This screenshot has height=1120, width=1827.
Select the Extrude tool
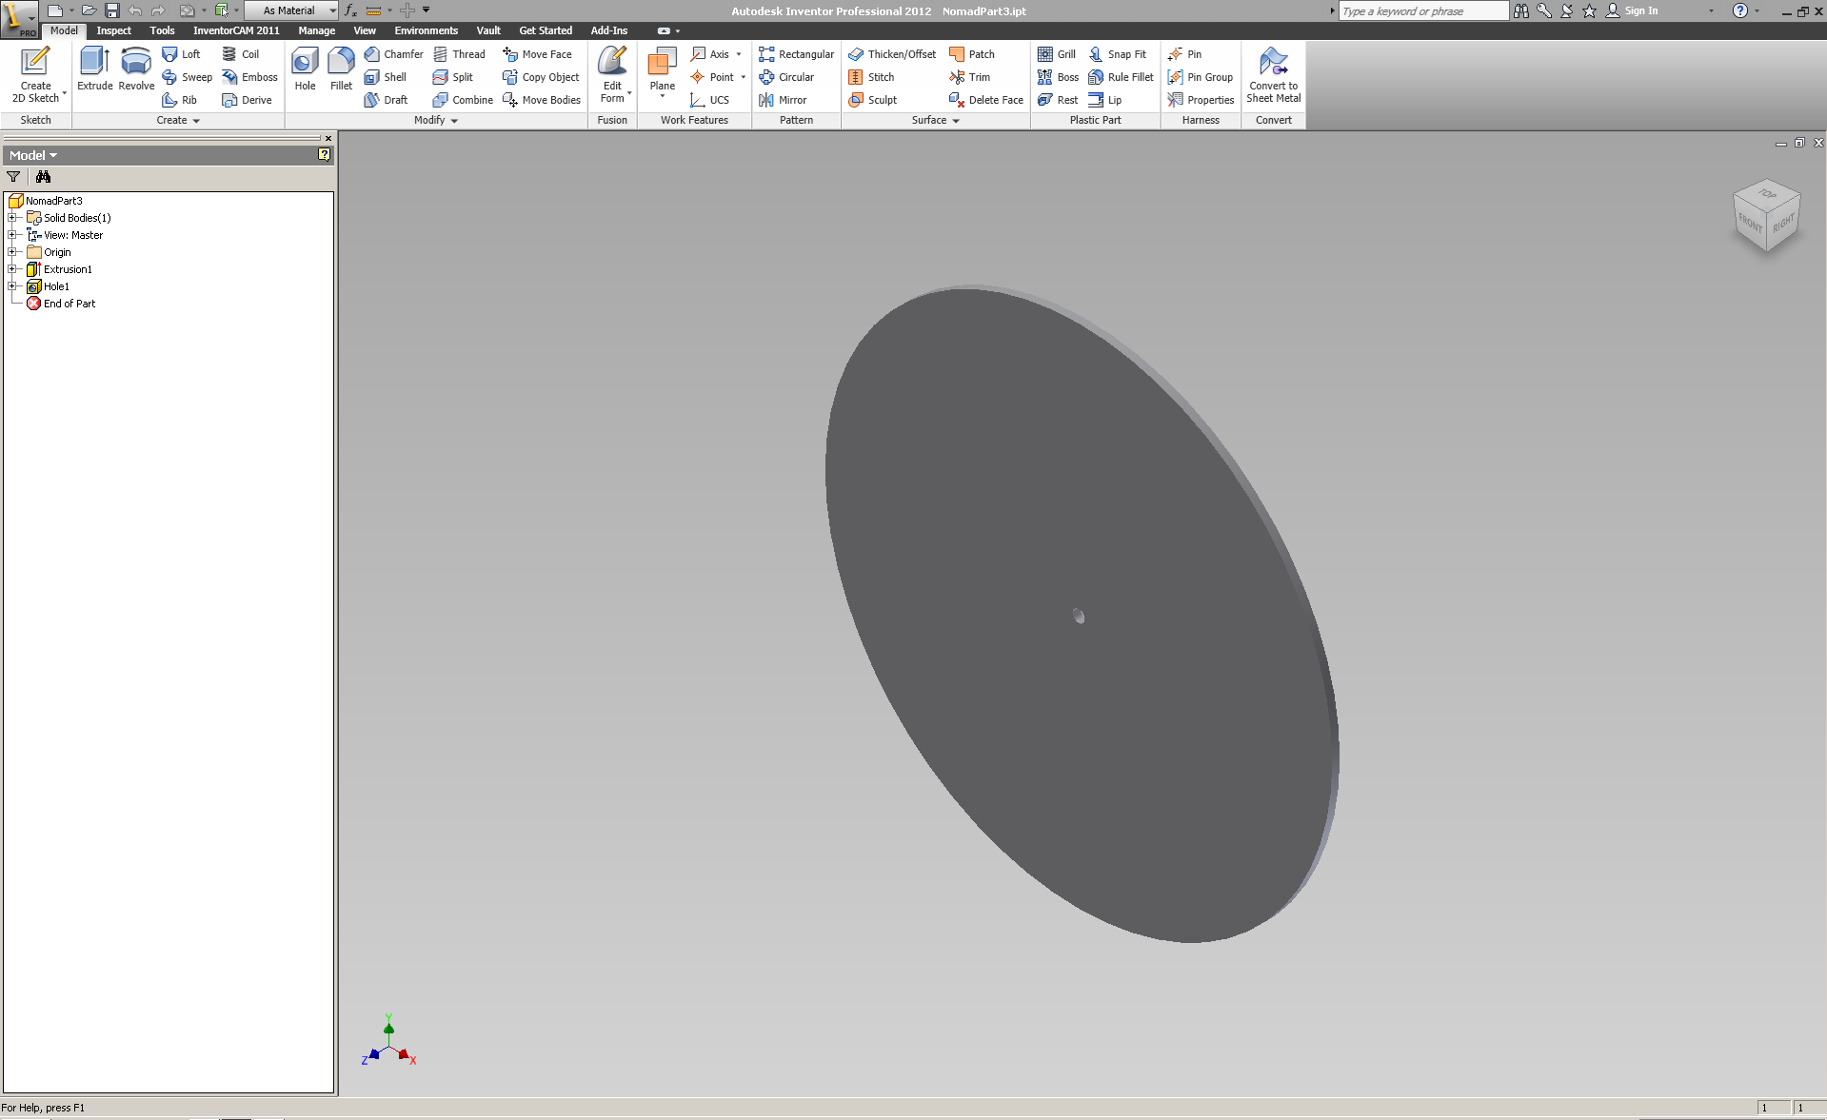pos(94,69)
